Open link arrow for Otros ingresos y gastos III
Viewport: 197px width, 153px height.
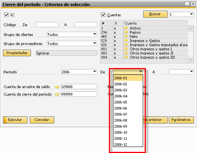(126, 57)
